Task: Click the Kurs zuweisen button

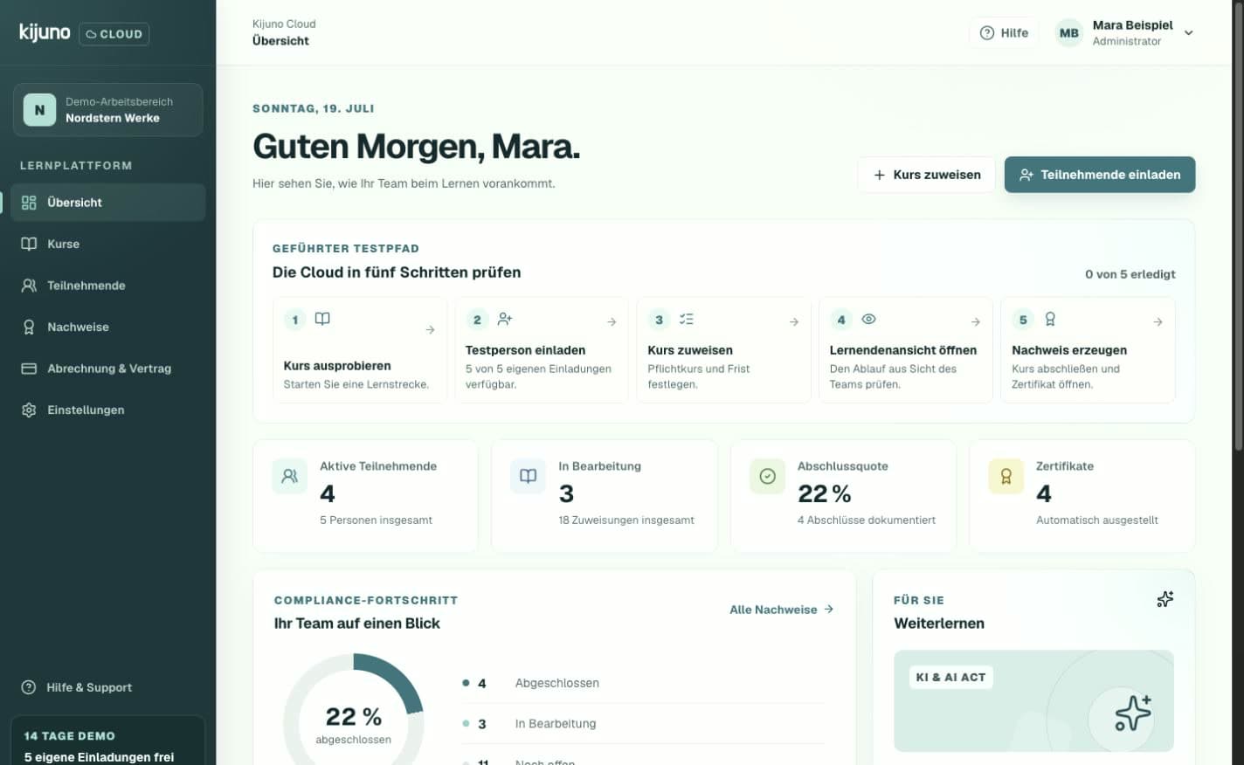Action: coord(926,175)
